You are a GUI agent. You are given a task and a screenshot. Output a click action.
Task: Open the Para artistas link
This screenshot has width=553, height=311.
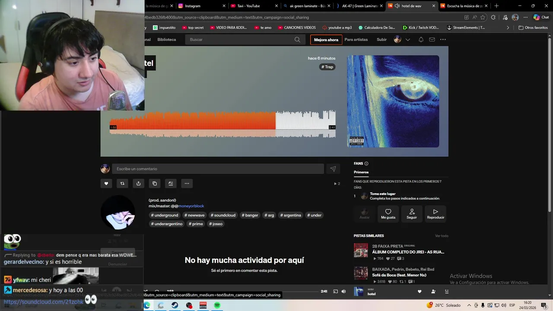pos(356,40)
